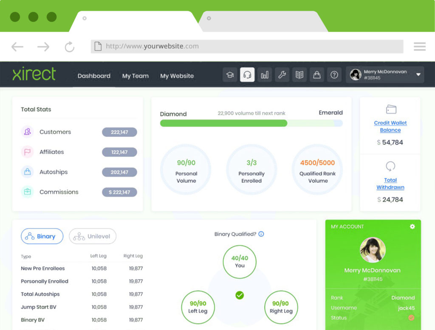Click the 40/40 You circle
The image size is (435, 330).
click(240, 262)
